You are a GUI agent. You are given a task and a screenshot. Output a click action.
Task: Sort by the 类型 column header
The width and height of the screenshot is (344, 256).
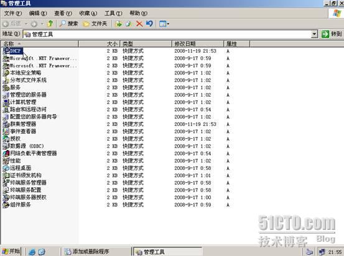point(146,44)
